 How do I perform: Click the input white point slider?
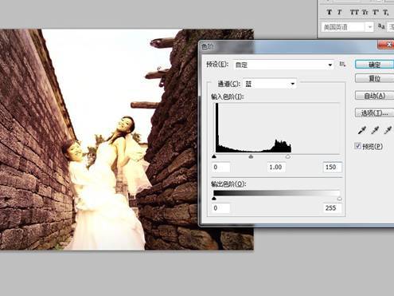(288, 156)
